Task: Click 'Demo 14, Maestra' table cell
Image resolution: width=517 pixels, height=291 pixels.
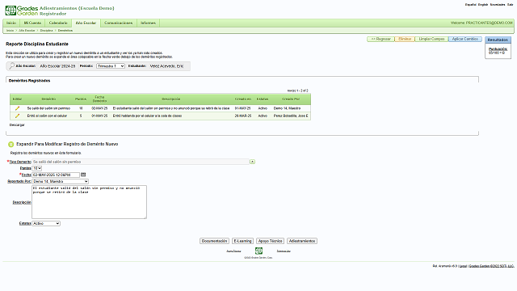Action: click(287, 108)
